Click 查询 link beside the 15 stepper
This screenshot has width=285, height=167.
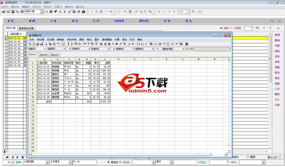[18, 162]
